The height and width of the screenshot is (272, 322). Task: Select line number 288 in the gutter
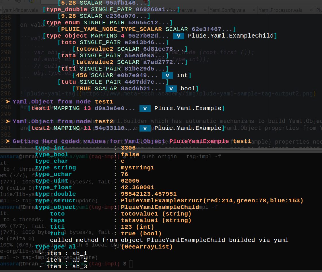pos(5,38)
